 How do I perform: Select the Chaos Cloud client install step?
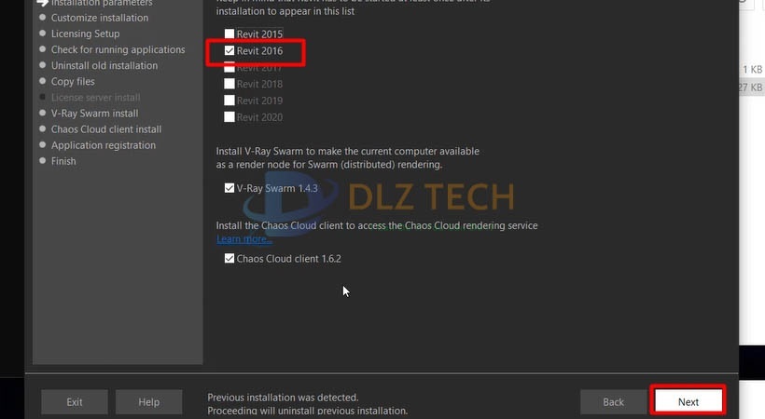coord(105,129)
